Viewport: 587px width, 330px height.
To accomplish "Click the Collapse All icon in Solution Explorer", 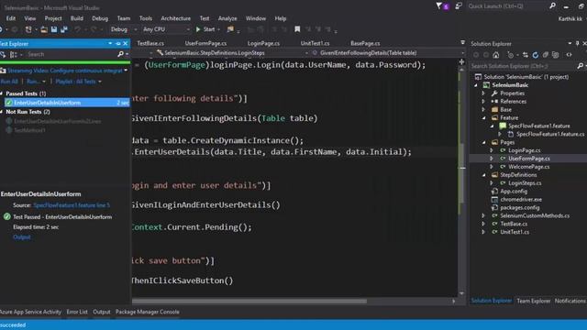I will point(546,55).
